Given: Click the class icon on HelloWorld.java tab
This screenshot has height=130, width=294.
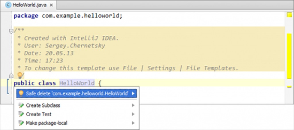Looking at the screenshot, I should tap(8, 5).
